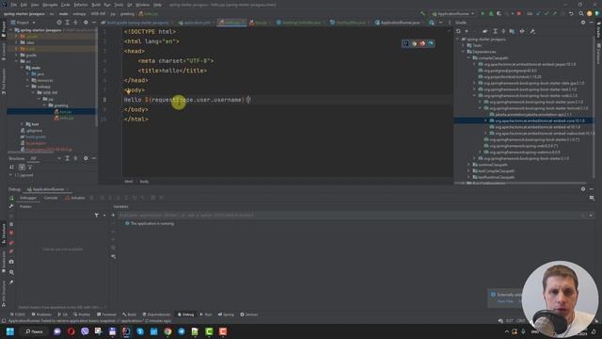Click the Gradle build tool settings wrench icon
Image resolution: width=602 pixels, height=339 pixels.
[x=532, y=31]
